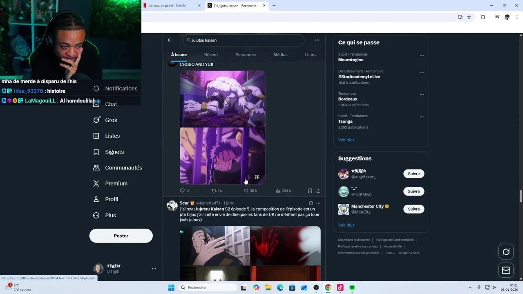Click Scar's profile avatar
Viewport: 523px width, 294px height.
[172, 205]
